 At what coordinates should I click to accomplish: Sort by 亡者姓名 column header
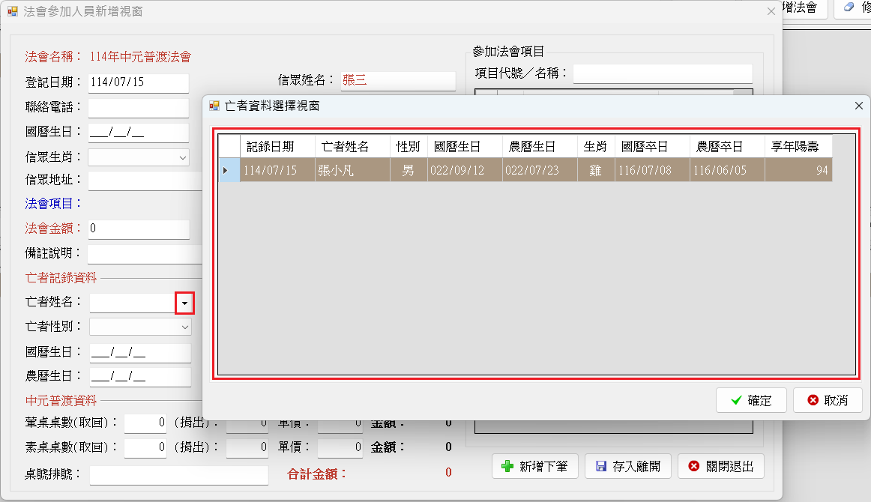click(x=352, y=147)
